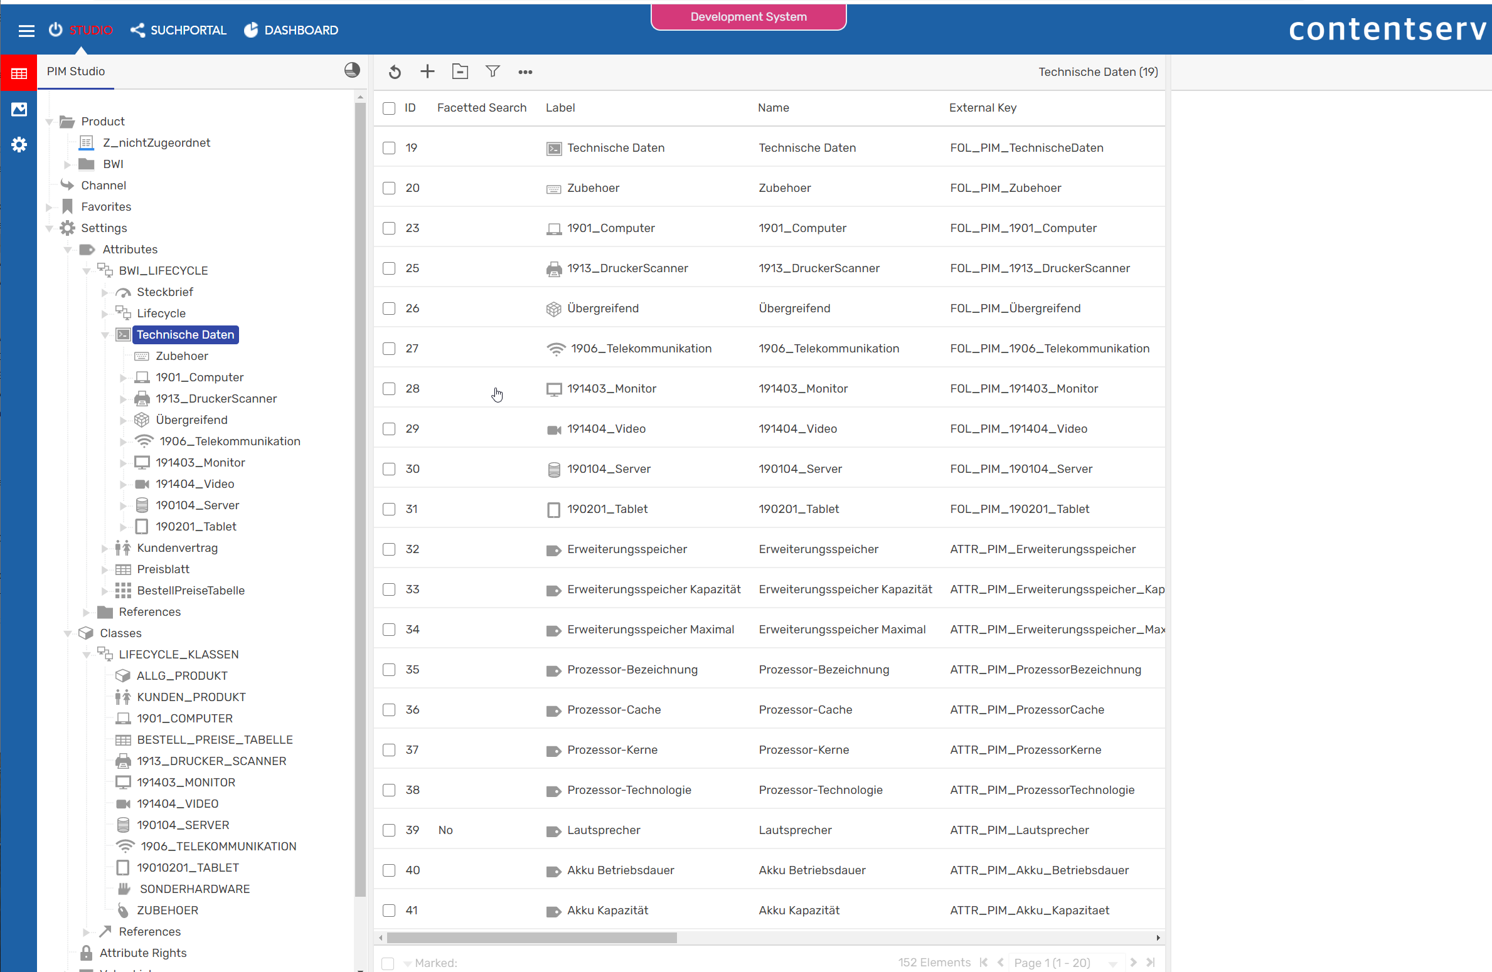The height and width of the screenshot is (972, 1492).
Task: Check the row 20 Zubehoer checkbox
Action: 389,188
